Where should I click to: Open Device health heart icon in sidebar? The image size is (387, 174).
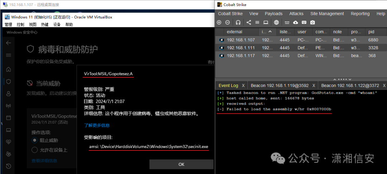(x=9, y=142)
